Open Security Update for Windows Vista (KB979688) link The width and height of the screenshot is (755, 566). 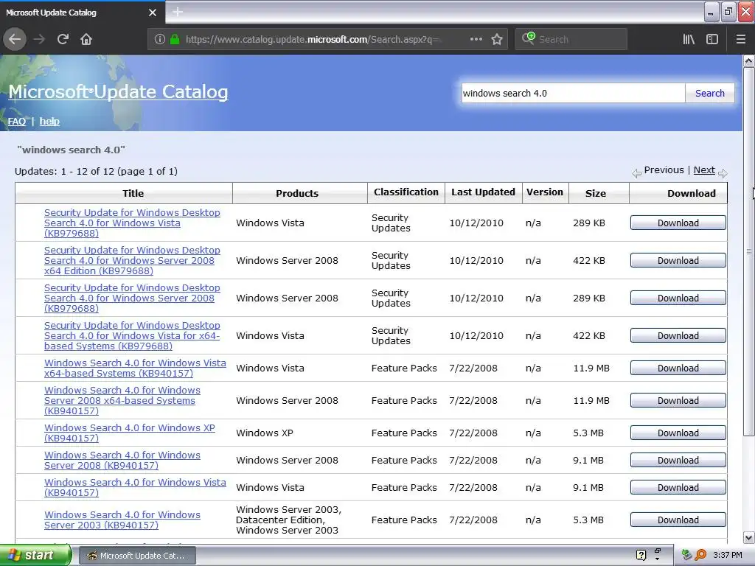(132, 223)
